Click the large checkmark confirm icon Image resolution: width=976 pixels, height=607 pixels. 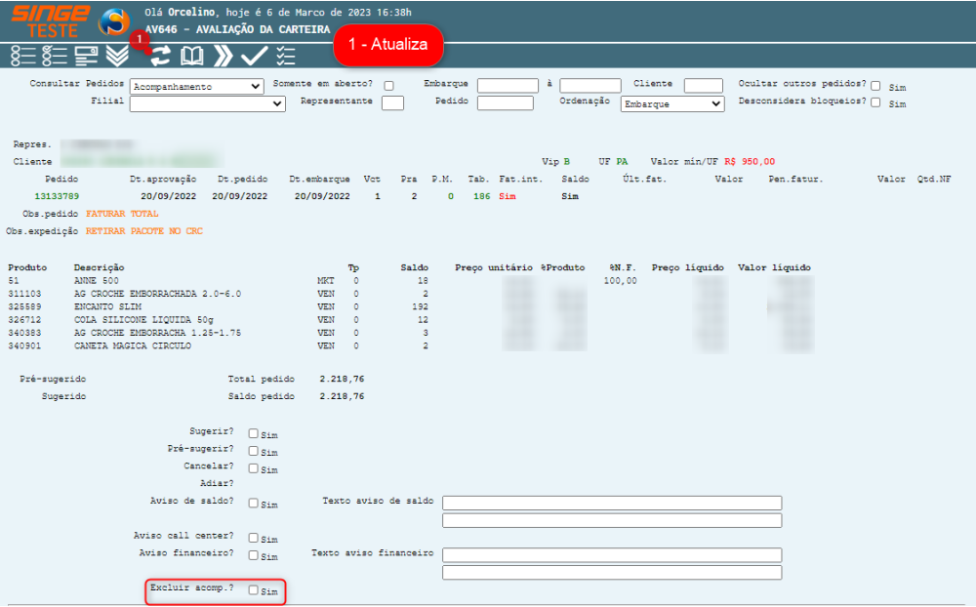[255, 56]
